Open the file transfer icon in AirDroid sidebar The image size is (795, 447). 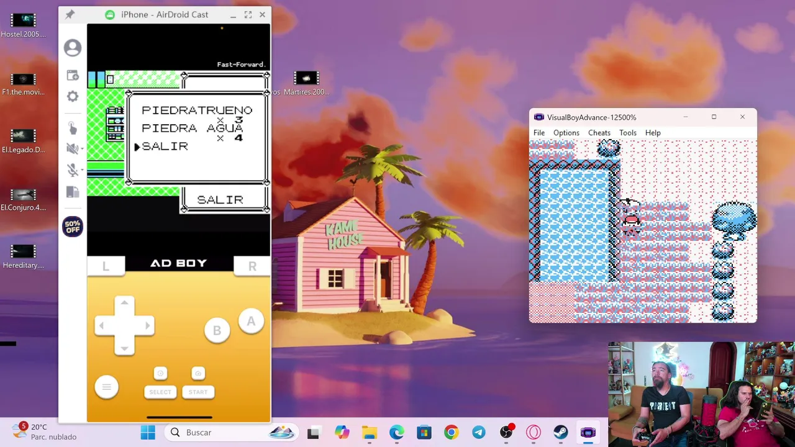(x=73, y=192)
